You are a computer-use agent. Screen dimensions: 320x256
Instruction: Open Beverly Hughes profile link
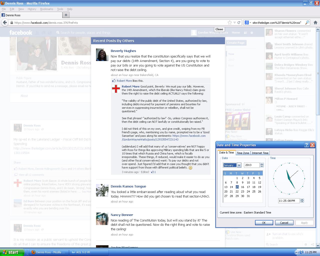point(123,51)
